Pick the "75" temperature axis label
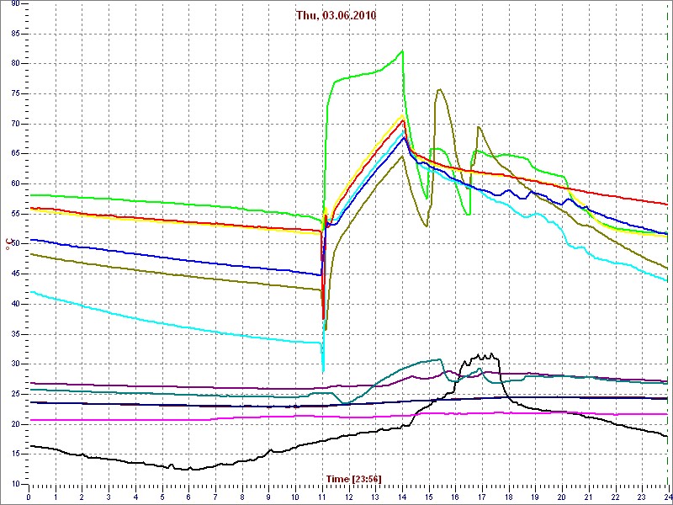The width and height of the screenshot is (673, 505). tap(13, 93)
